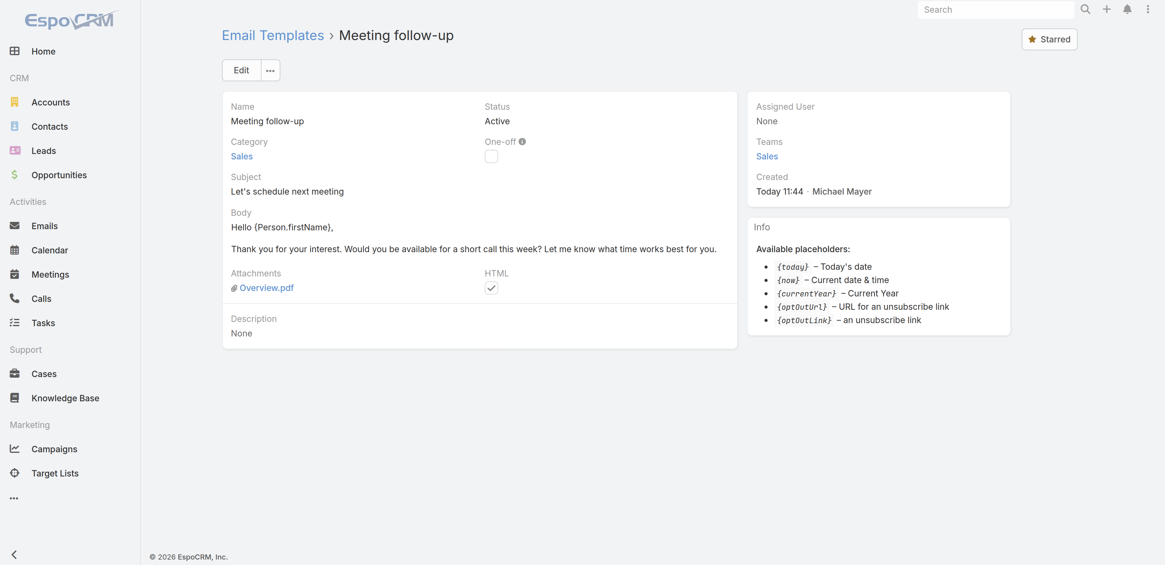The image size is (1165, 565).
Task: Click the Calendar grid icon
Action: pyautogui.click(x=15, y=250)
